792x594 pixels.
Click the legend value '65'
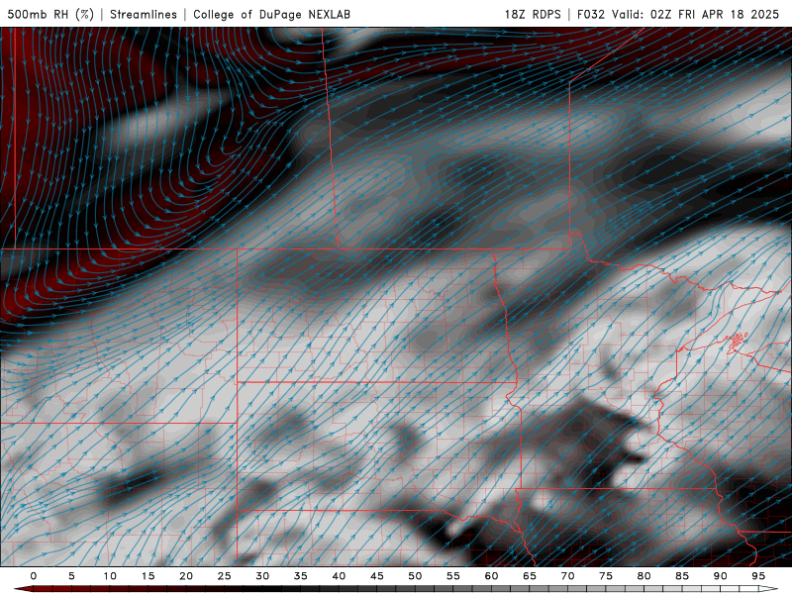pyautogui.click(x=530, y=576)
